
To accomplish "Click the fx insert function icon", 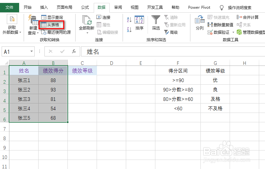I will tap(74, 51).
